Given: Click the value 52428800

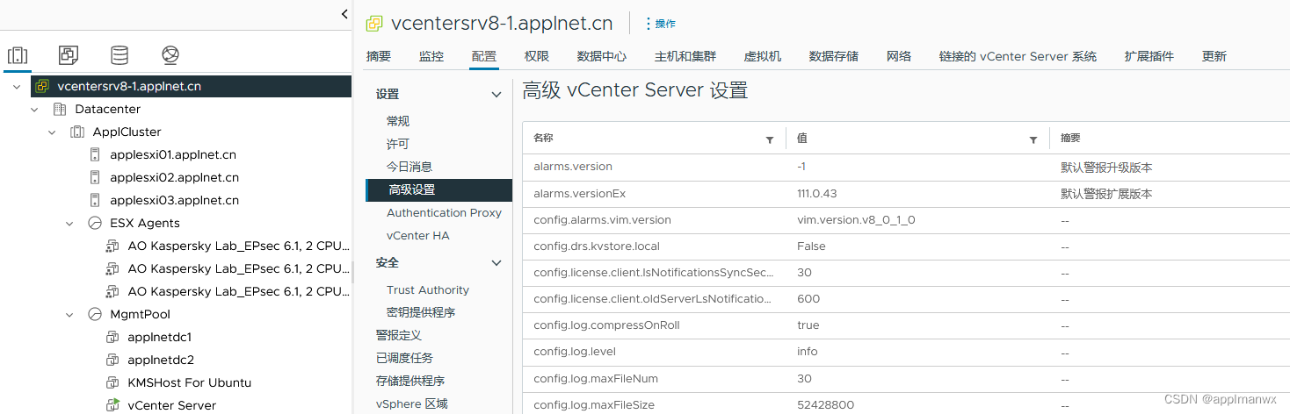Looking at the screenshot, I should [825, 404].
